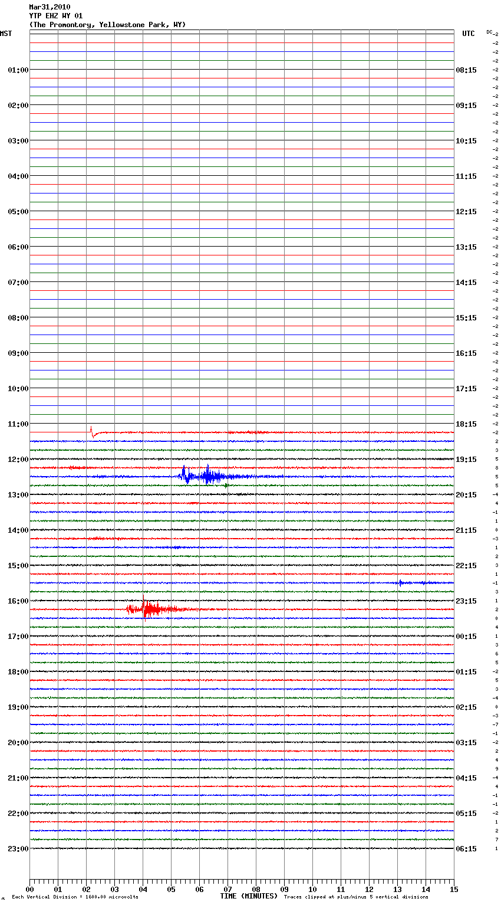Click the 14:00 MST time label
Screen dimensions: 501x905
coord(18,530)
